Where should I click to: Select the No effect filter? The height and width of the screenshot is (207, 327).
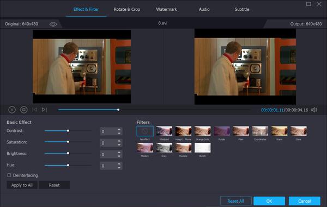(x=145, y=131)
